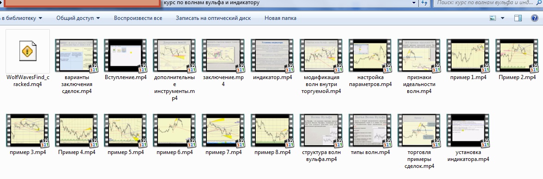Viewport: 543px width, 179px height.
Task: Select пример 7.mp4 video thumbnail
Action: pyautogui.click(x=223, y=130)
